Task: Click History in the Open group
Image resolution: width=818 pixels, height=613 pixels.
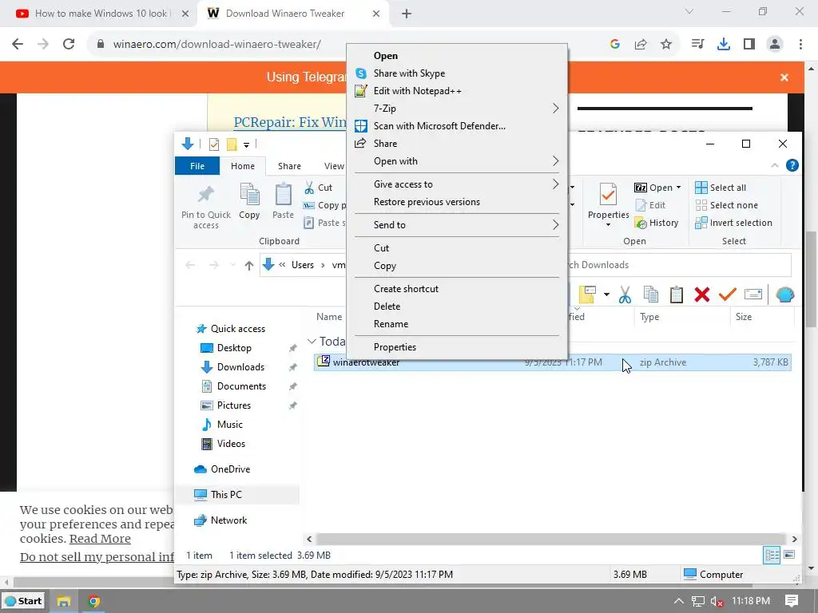Action: [x=657, y=223]
